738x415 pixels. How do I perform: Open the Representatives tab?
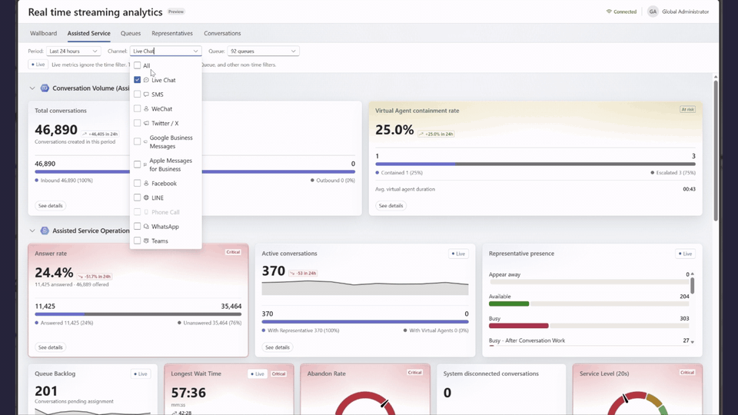171,33
